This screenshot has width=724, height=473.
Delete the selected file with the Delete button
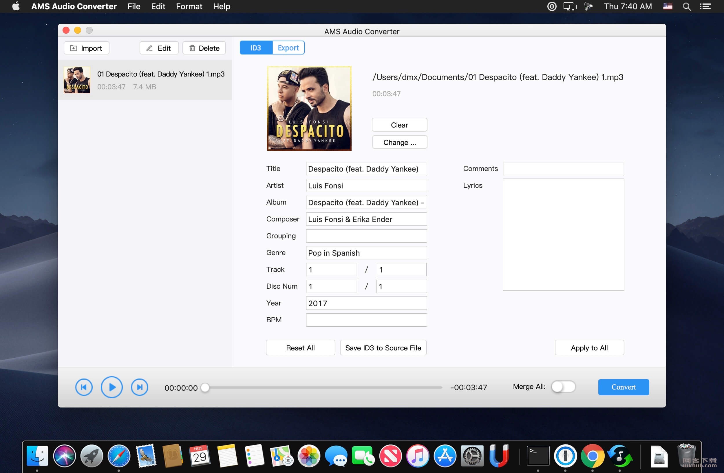point(204,48)
